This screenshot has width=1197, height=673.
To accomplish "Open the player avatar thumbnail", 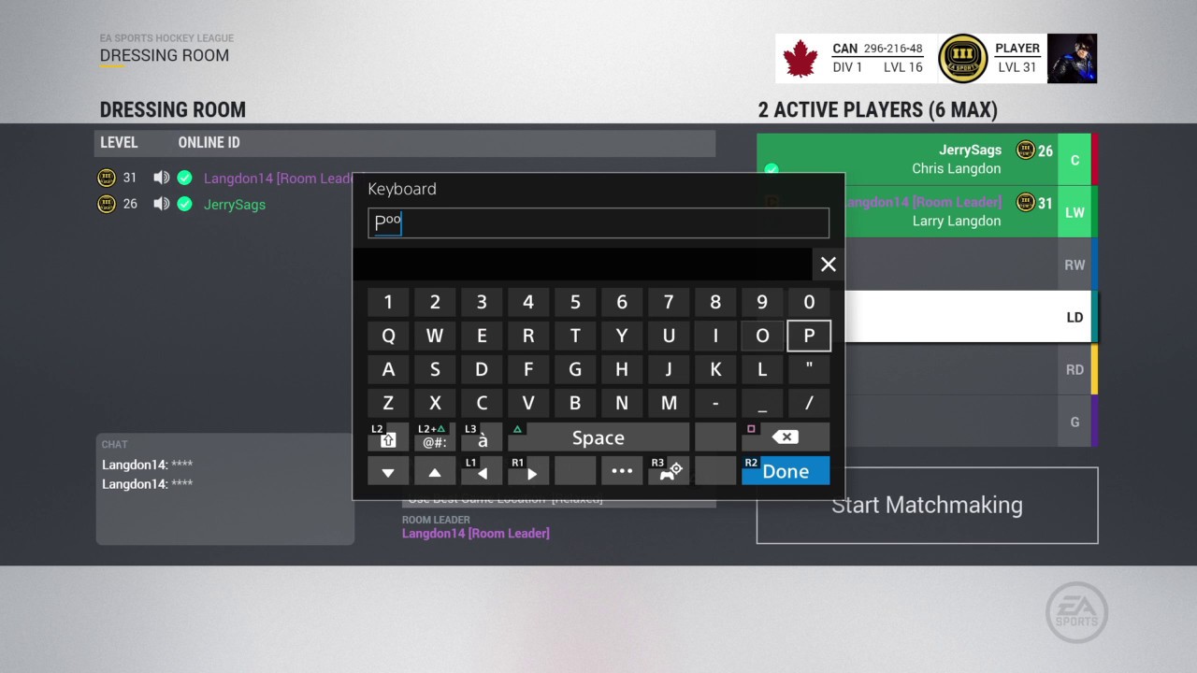I will pos(1072,58).
